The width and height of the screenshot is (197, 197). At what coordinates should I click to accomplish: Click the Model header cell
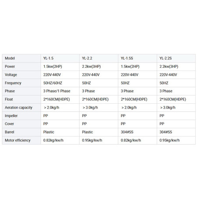click(x=21, y=58)
